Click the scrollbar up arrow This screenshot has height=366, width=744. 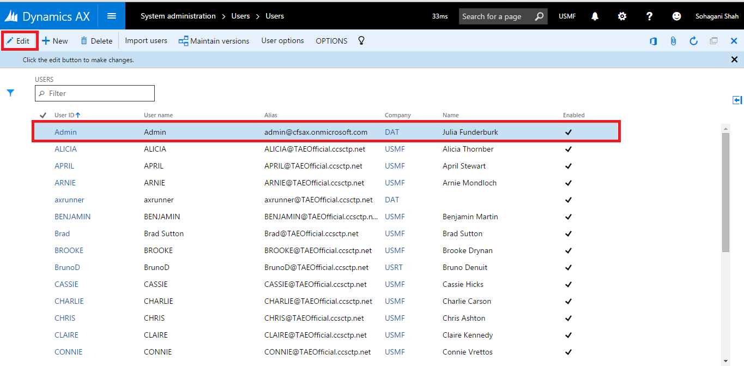tap(725, 128)
